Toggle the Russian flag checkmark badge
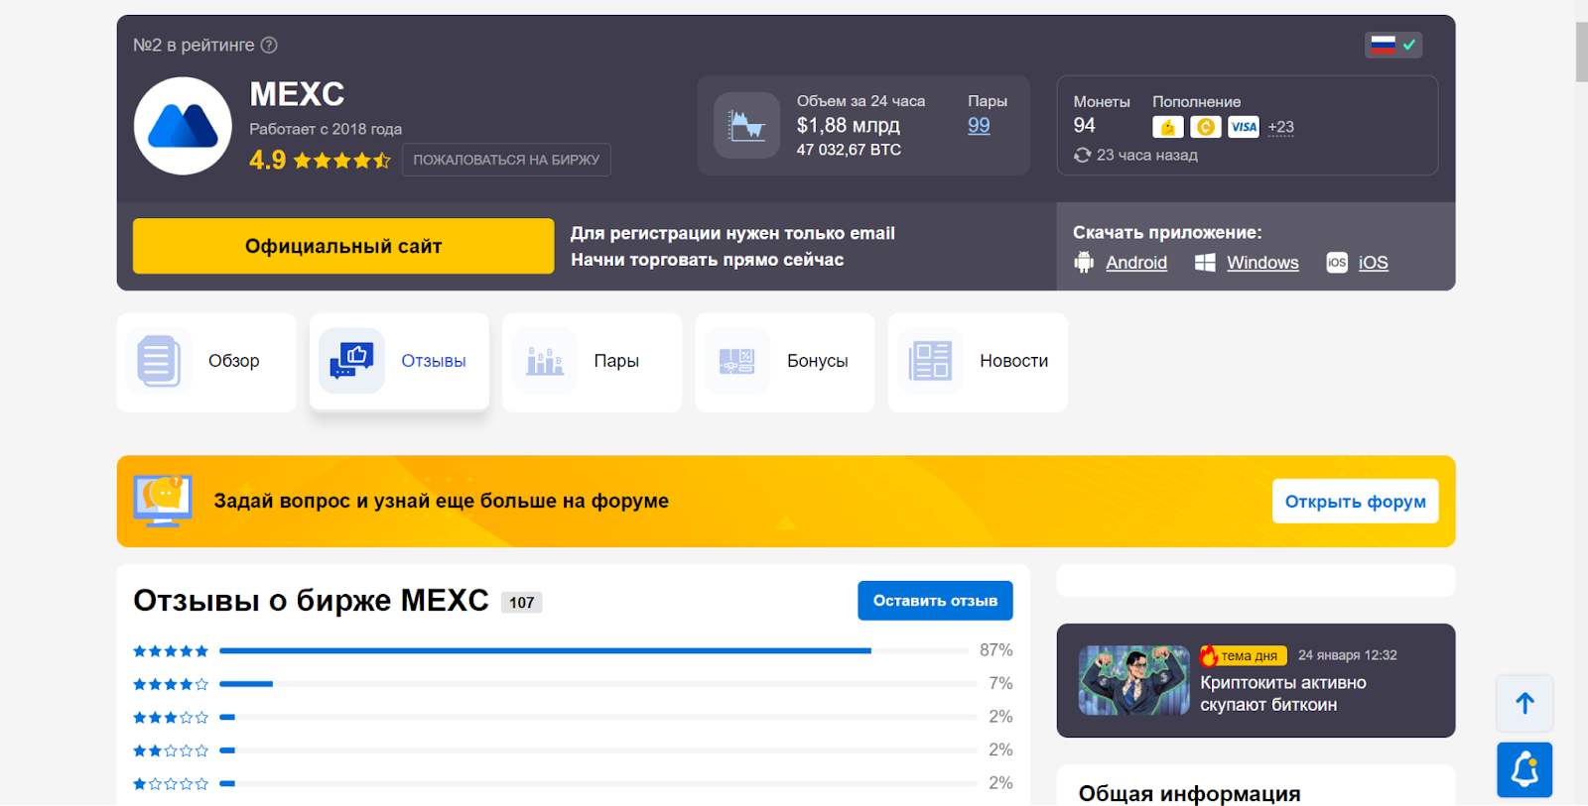This screenshot has width=1588, height=806. tap(1393, 45)
